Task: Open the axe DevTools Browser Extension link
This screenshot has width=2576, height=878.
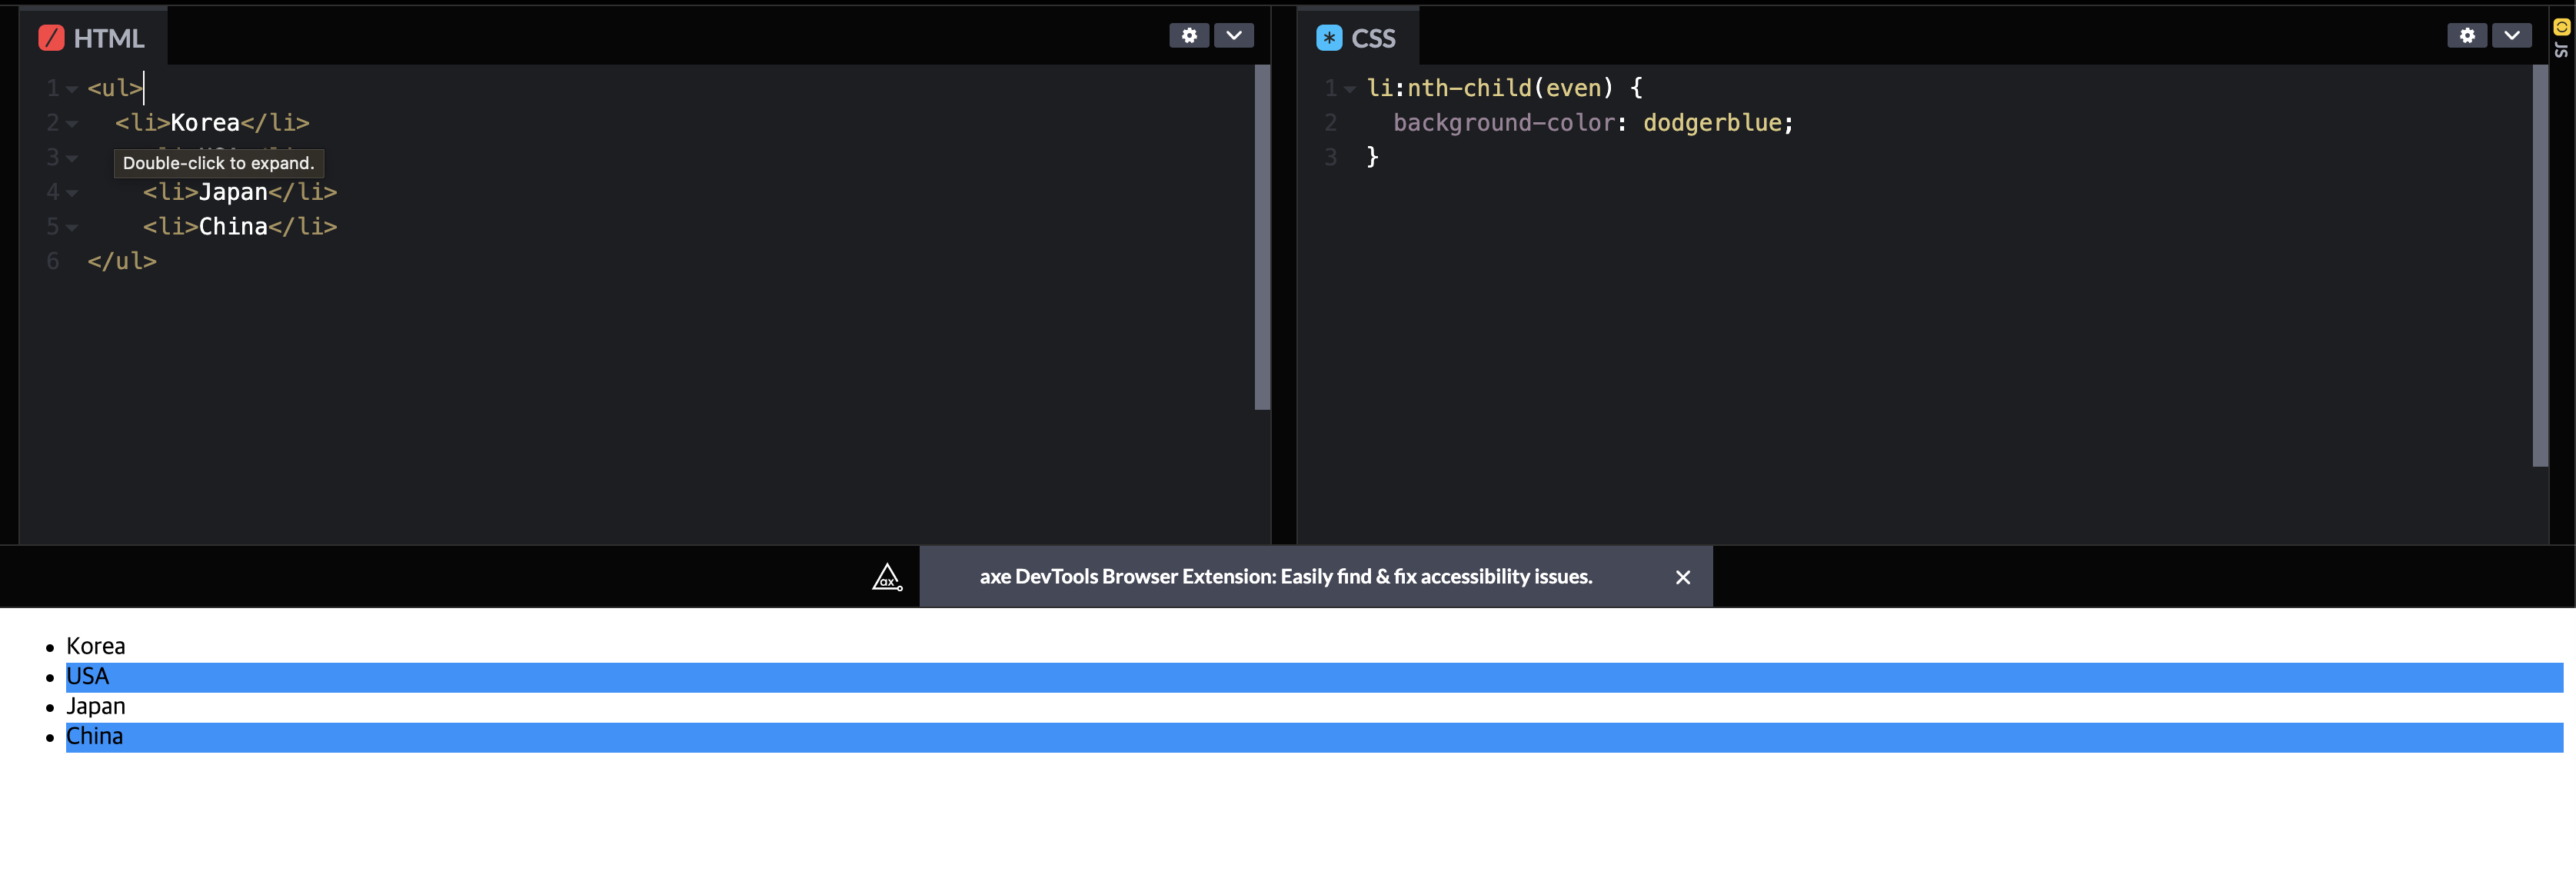Action: [1285, 577]
